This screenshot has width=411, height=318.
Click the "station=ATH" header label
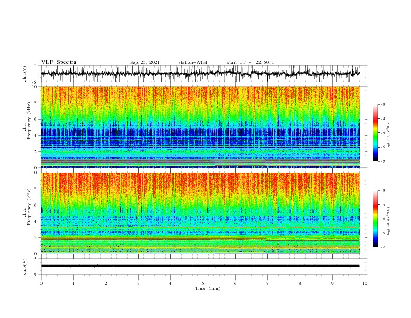(x=193, y=62)
